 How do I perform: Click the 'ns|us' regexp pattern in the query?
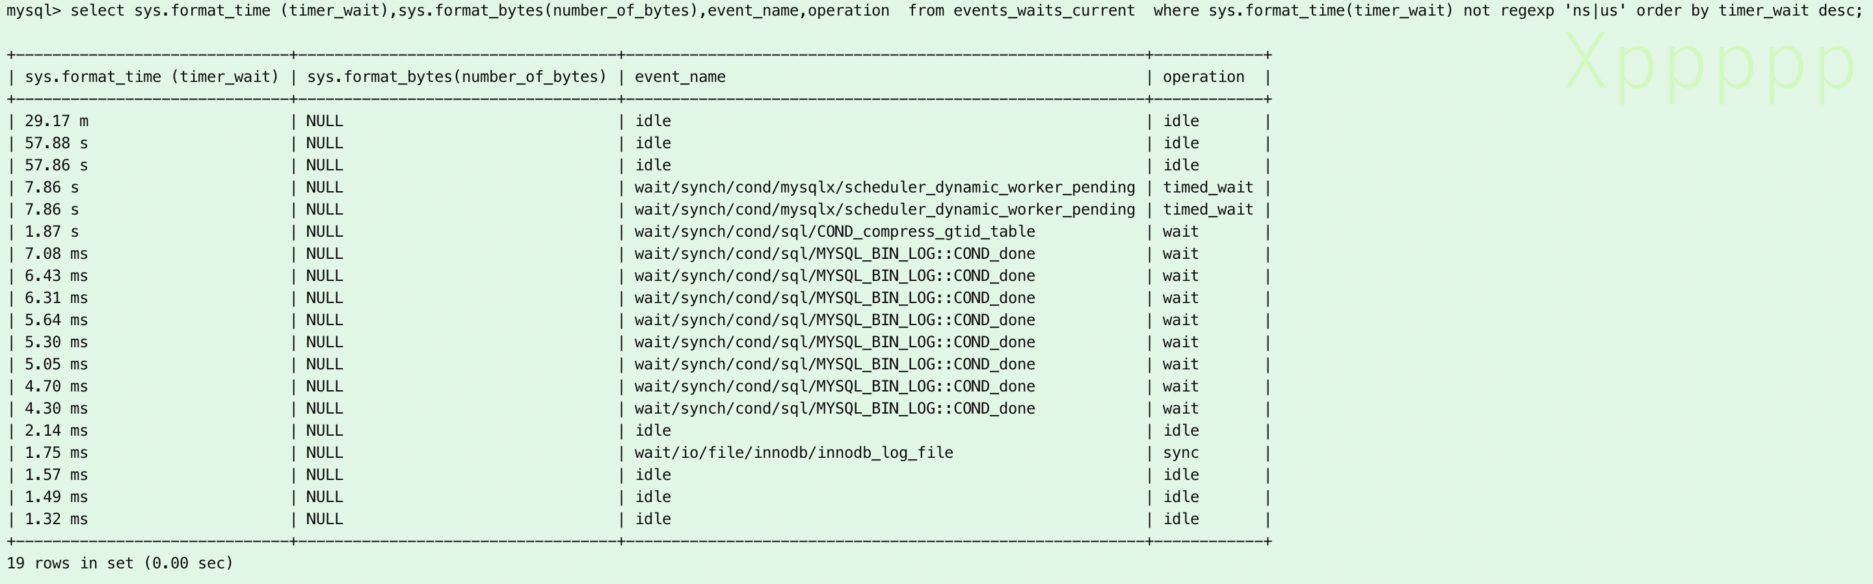click(1595, 11)
